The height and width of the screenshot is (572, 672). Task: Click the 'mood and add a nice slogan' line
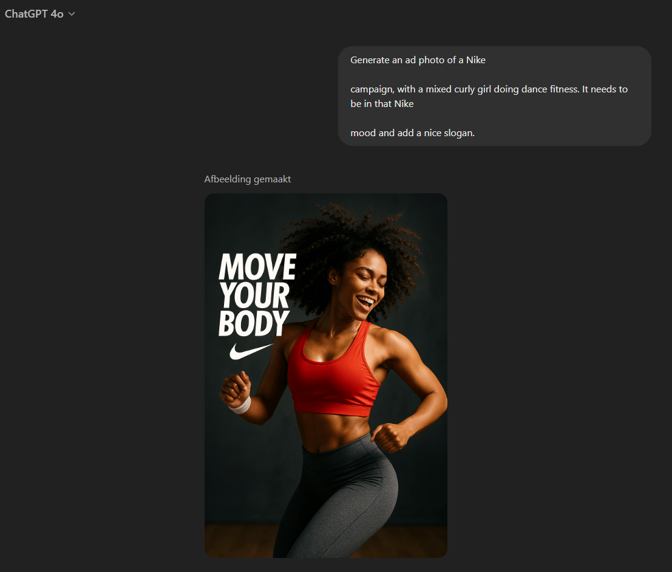tap(412, 133)
